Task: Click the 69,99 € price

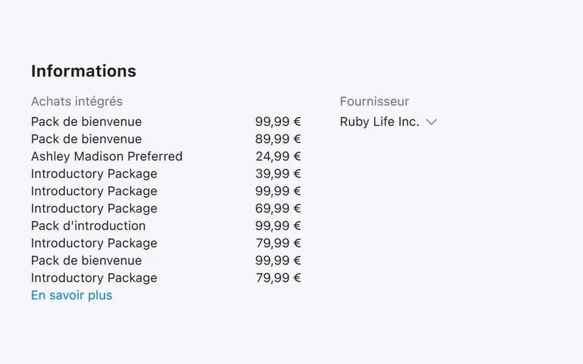Action: coord(278,208)
